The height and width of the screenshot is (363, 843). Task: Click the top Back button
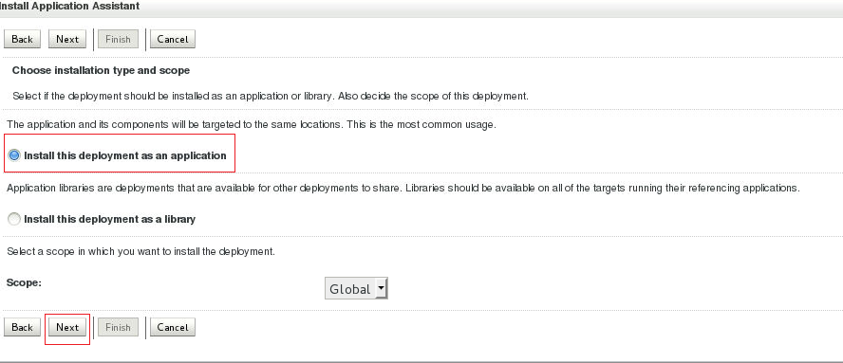pos(22,39)
